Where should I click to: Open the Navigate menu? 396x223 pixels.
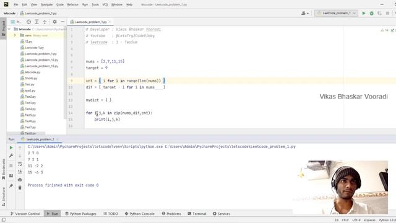47,4
